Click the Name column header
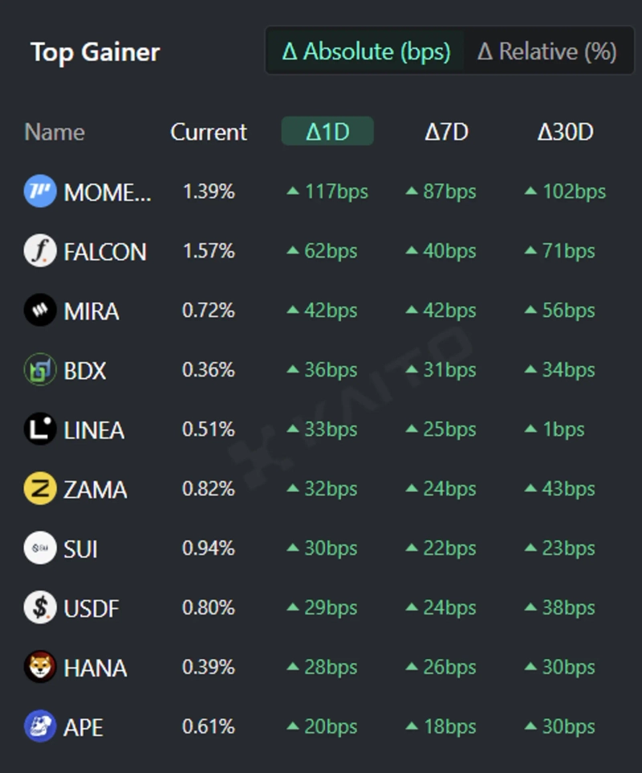Screen dimensions: 642x773 point(55,132)
